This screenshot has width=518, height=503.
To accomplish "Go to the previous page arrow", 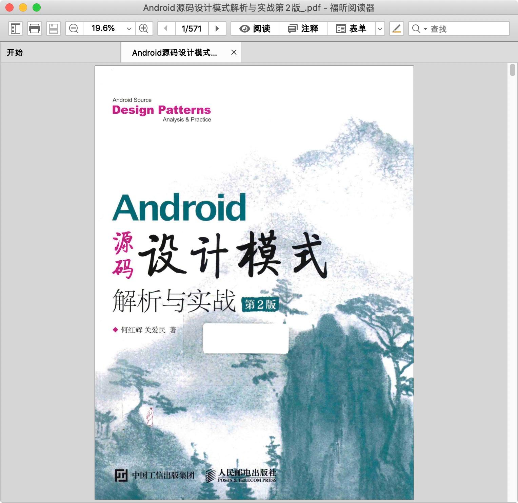I will [166, 29].
